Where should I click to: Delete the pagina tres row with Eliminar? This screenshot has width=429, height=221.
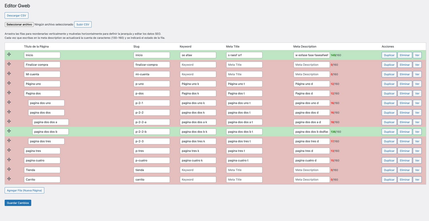405,151
